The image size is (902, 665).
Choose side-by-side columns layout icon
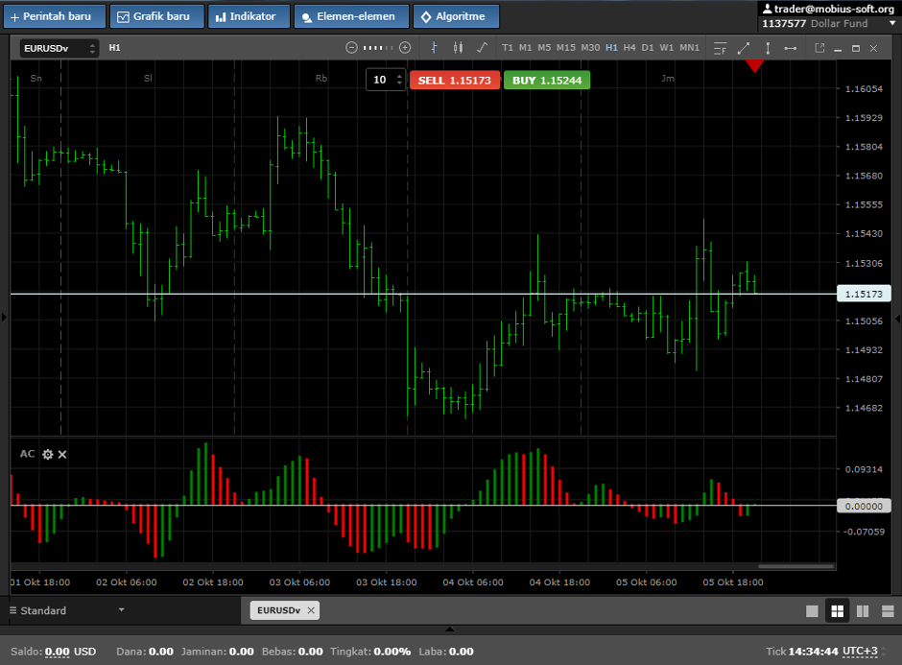click(x=863, y=611)
